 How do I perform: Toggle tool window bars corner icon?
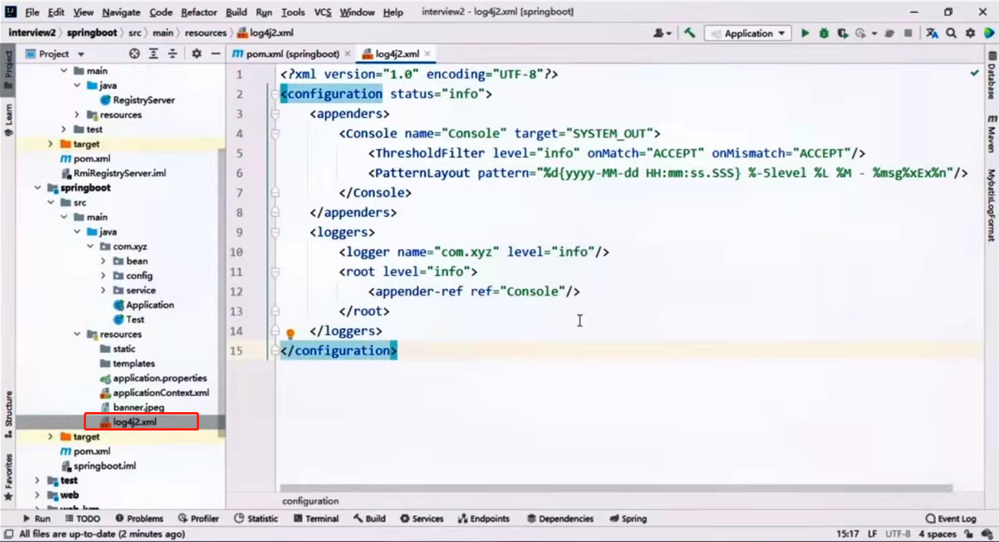pyautogui.click(x=8, y=534)
